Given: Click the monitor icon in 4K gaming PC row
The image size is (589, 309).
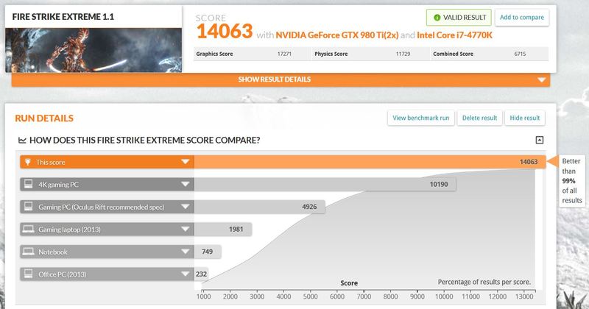Looking at the screenshot, I should pyautogui.click(x=28, y=184).
